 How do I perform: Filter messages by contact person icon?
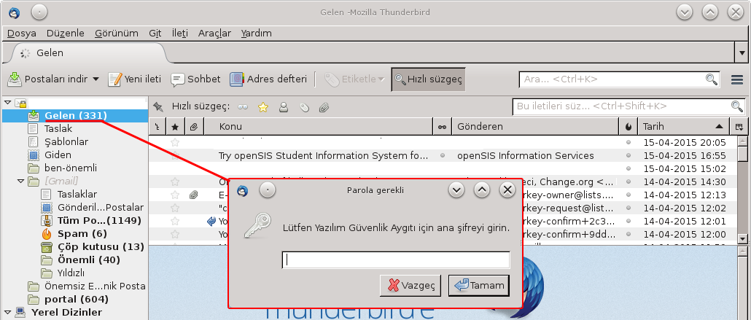point(284,107)
